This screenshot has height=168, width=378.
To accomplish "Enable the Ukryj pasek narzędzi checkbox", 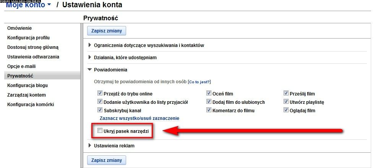I will [x=100, y=131].
